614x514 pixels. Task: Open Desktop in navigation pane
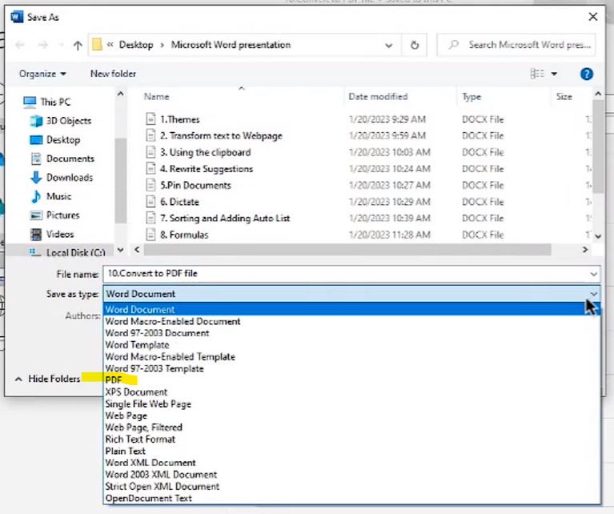(x=55, y=139)
